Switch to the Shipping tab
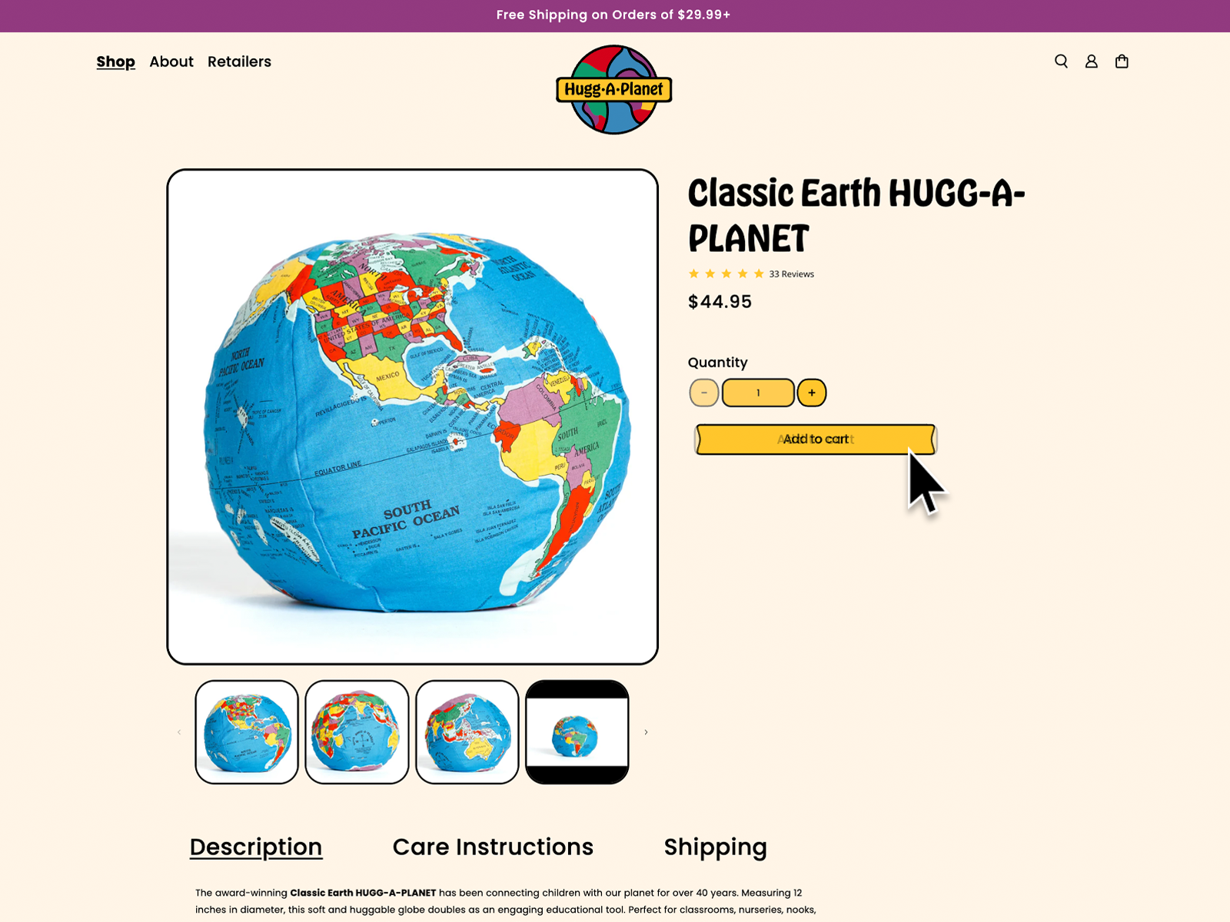1230x922 pixels. tap(715, 847)
